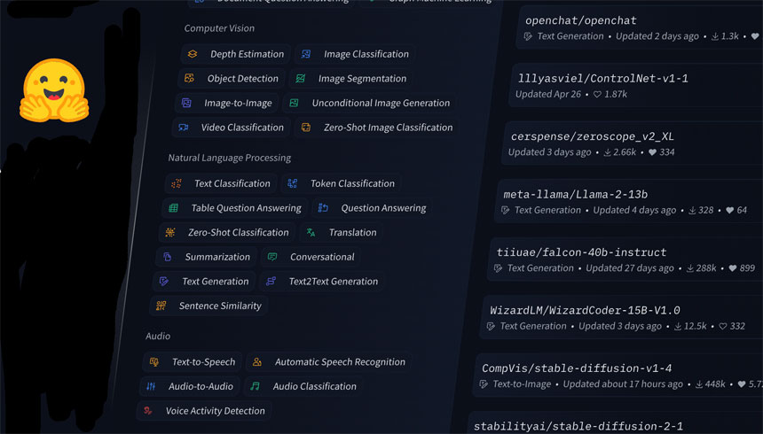Filter by Sentence Similarity

(x=208, y=306)
